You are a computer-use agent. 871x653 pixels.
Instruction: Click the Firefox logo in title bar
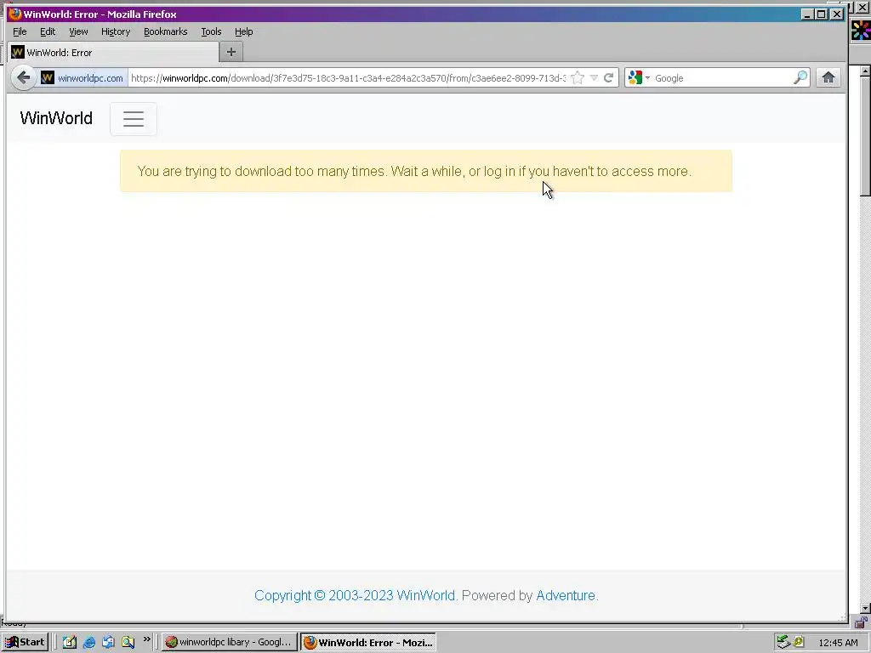click(x=14, y=14)
